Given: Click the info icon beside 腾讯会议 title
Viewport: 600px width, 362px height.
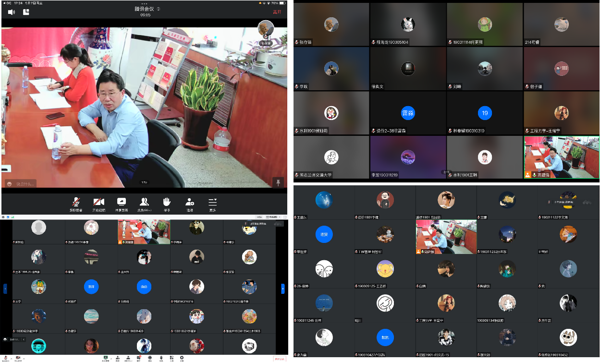Looking at the screenshot, I should tap(159, 9).
